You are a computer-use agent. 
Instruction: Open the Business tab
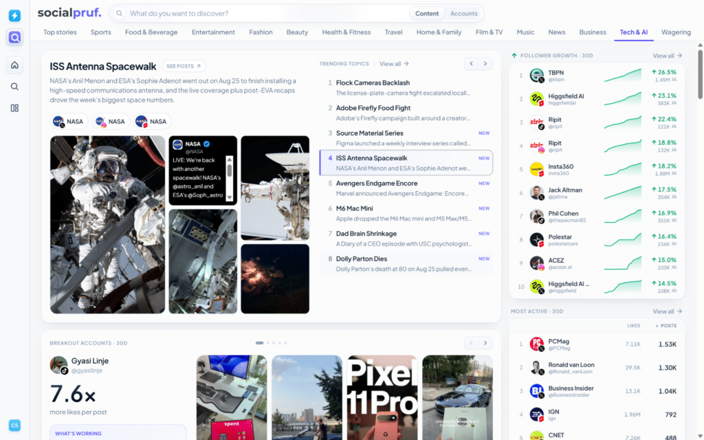tap(592, 32)
